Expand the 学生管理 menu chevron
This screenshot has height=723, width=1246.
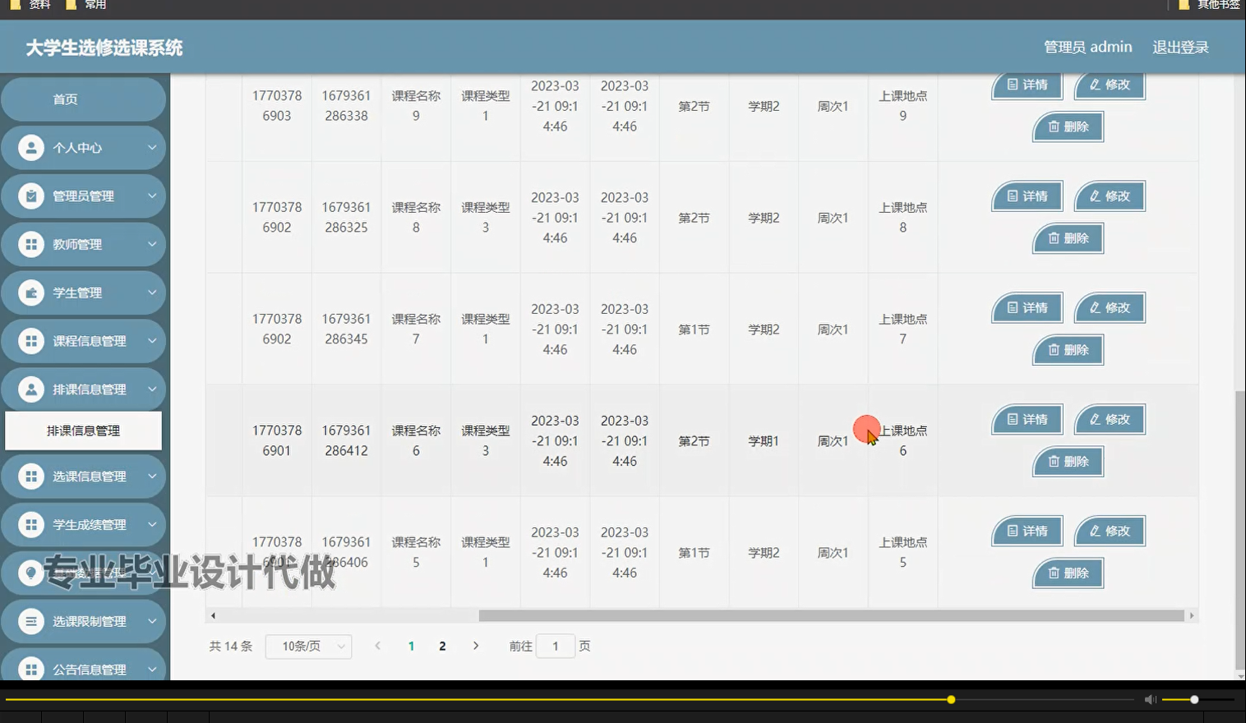click(x=152, y=292)
